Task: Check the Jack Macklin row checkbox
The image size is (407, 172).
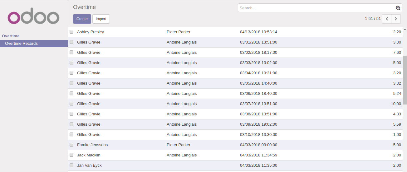Action: click(71, 155)
